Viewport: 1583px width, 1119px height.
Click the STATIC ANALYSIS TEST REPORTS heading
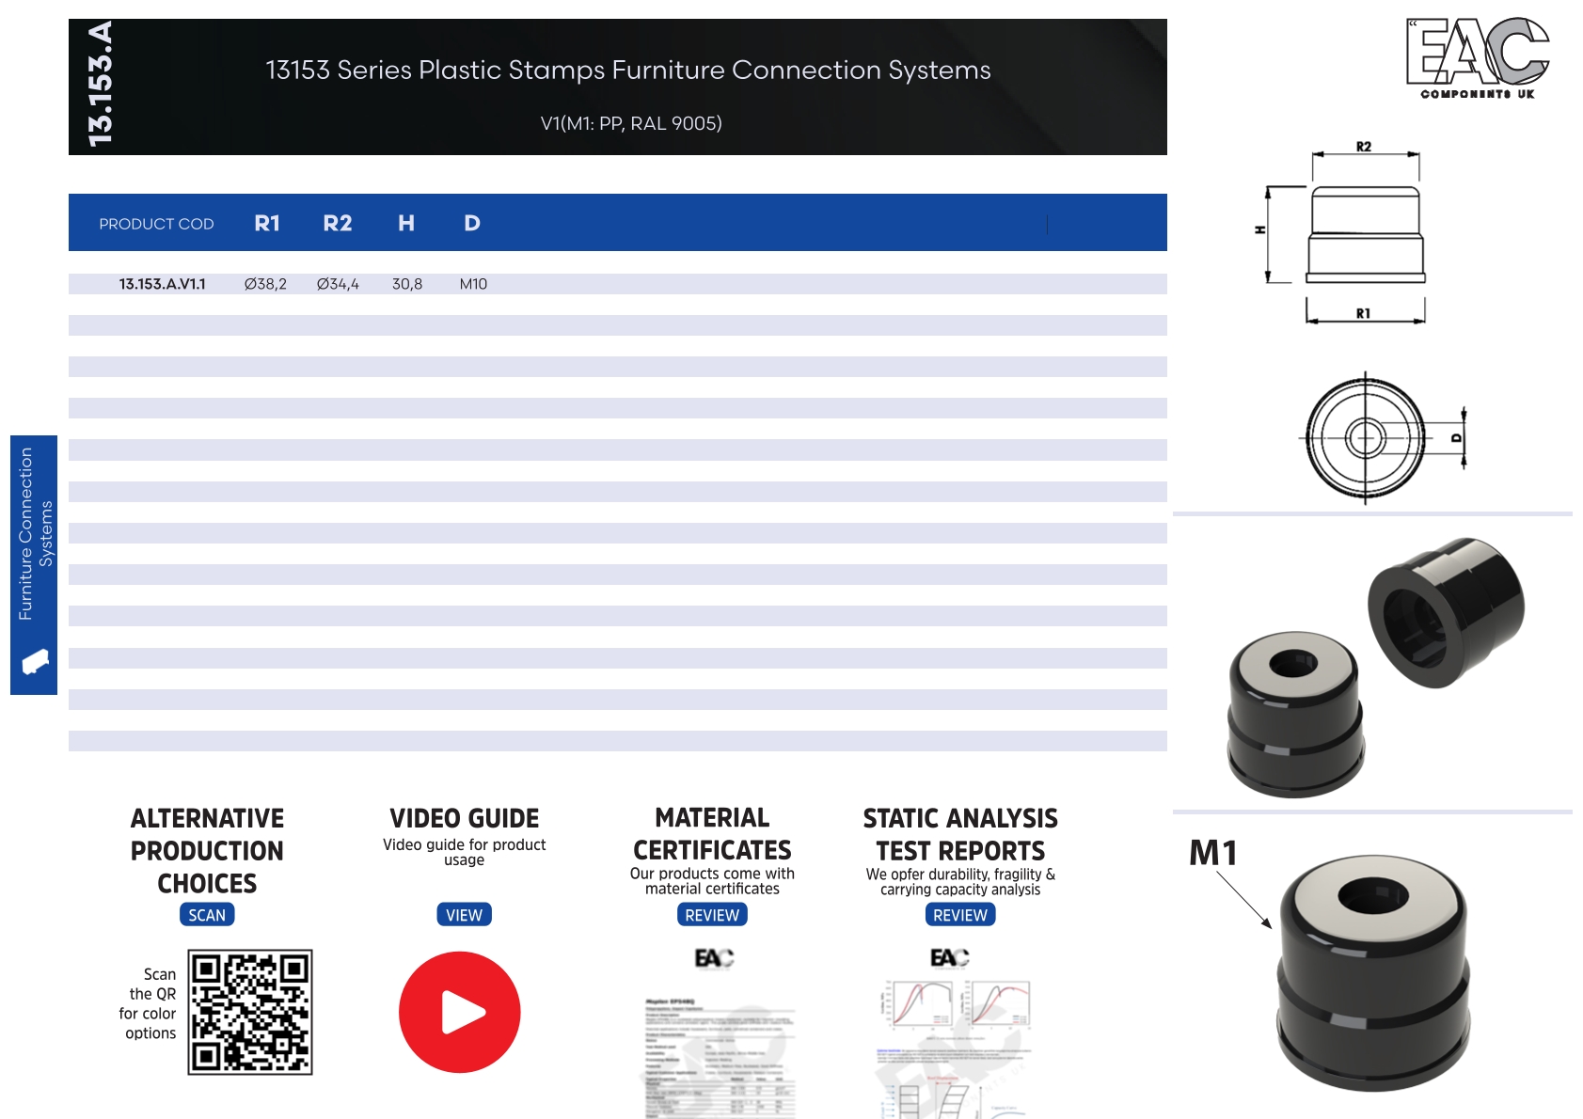click(x=960, y=835)
